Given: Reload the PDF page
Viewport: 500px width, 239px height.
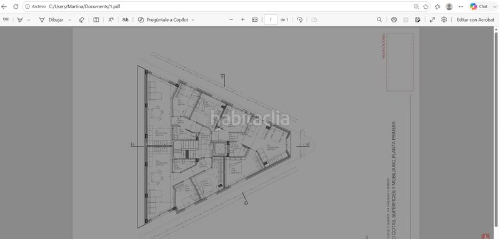Looking at the screenshot, I should (16, 6).
